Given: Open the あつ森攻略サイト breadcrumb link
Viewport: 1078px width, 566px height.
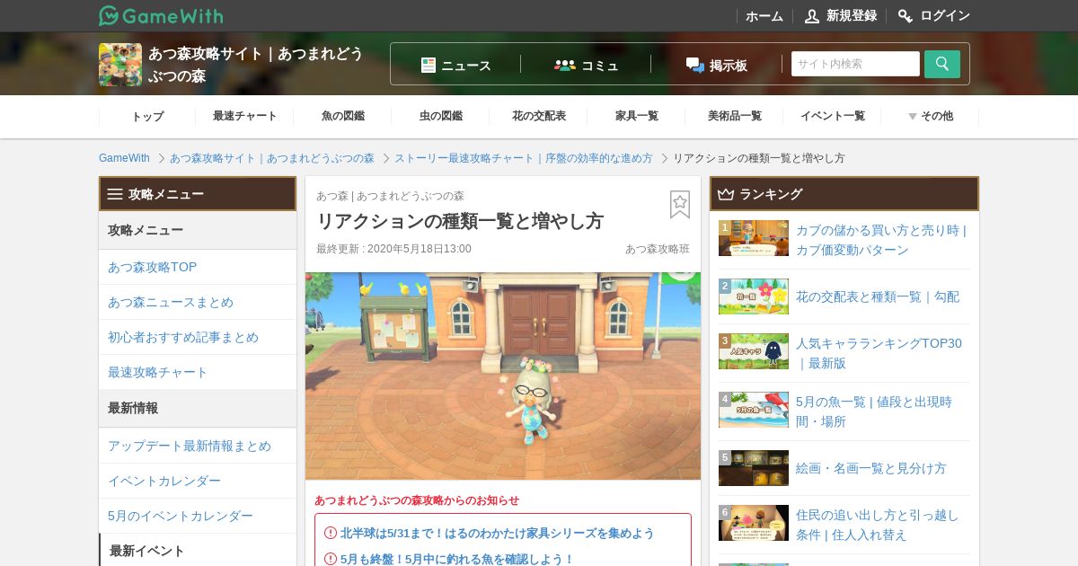Looking at the screenshot, I should pos(272,158).
